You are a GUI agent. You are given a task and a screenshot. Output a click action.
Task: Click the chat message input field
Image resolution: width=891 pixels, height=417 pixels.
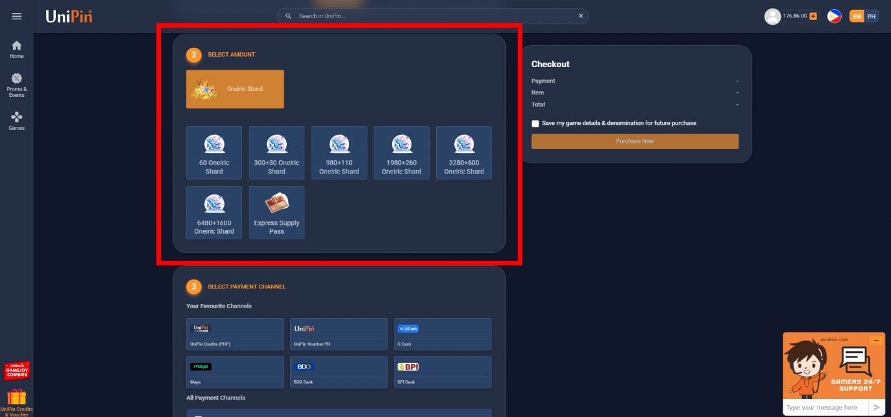826,408
